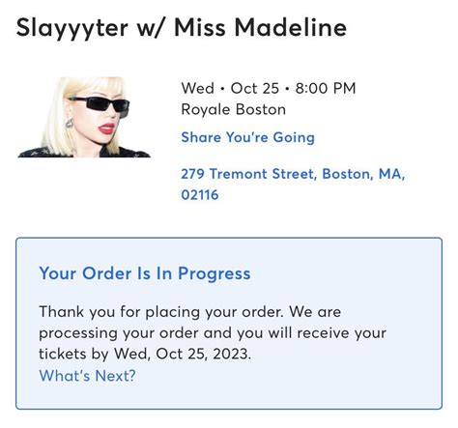The image size is (458, 428).
Task: Click the 8:00 PM showtime text
Action: 326,88
